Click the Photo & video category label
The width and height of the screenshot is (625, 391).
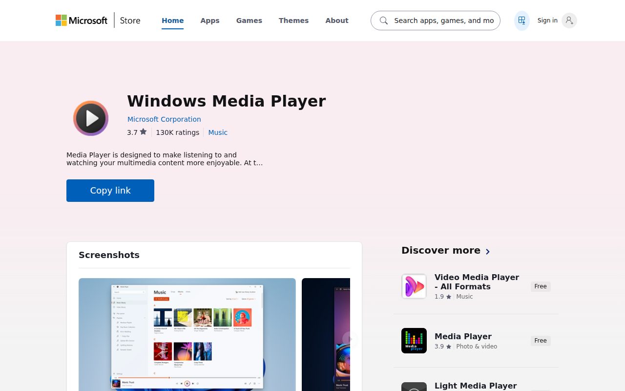tap(477, 347)
